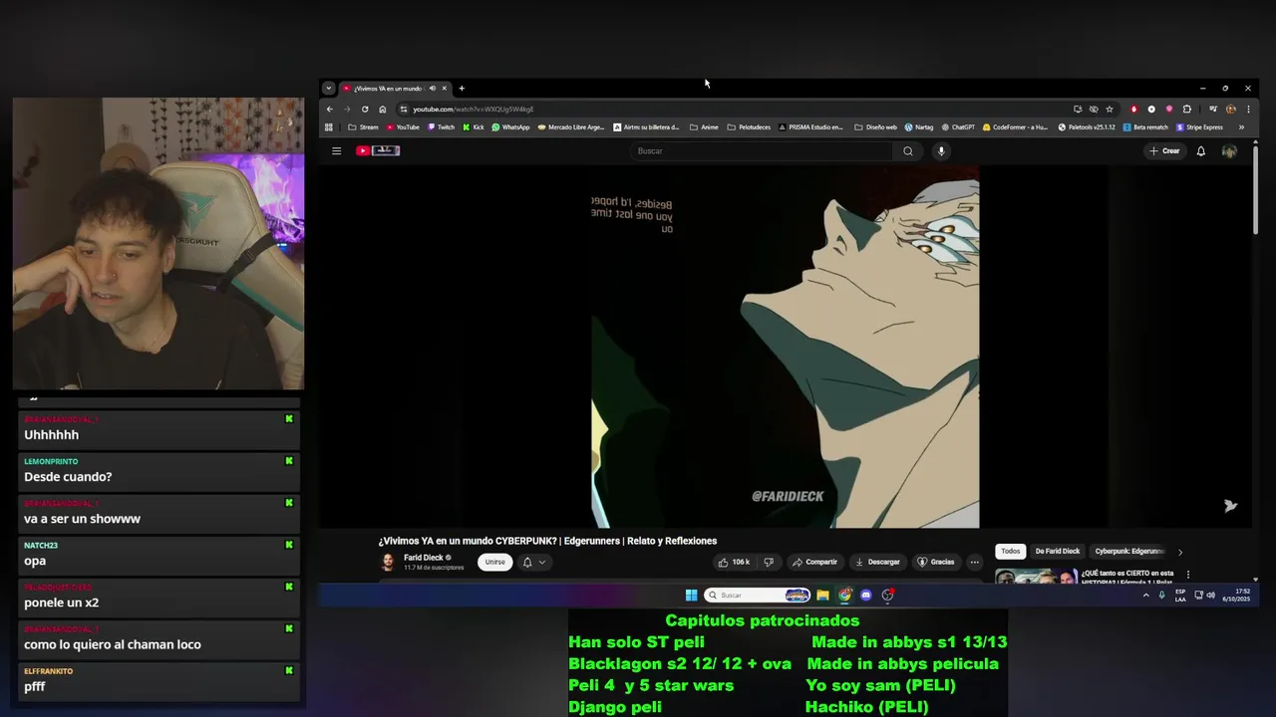Screen dimensions: 1276x717
Task: Open the verified badge channel Farid Dieck avatar
Action: click(388, 563)
